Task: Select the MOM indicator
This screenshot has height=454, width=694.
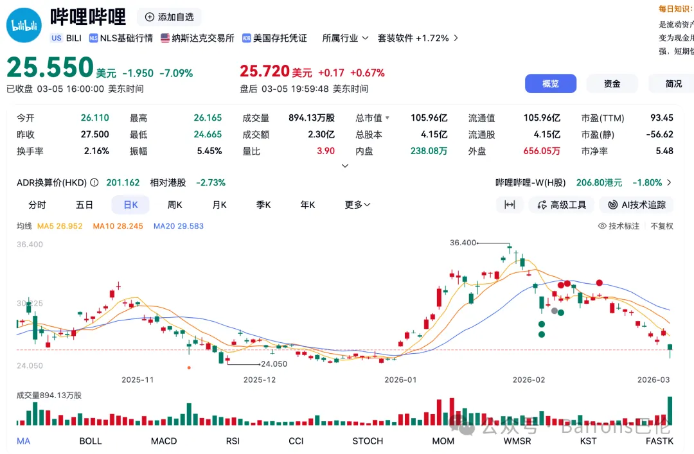Action: [443, 441]
